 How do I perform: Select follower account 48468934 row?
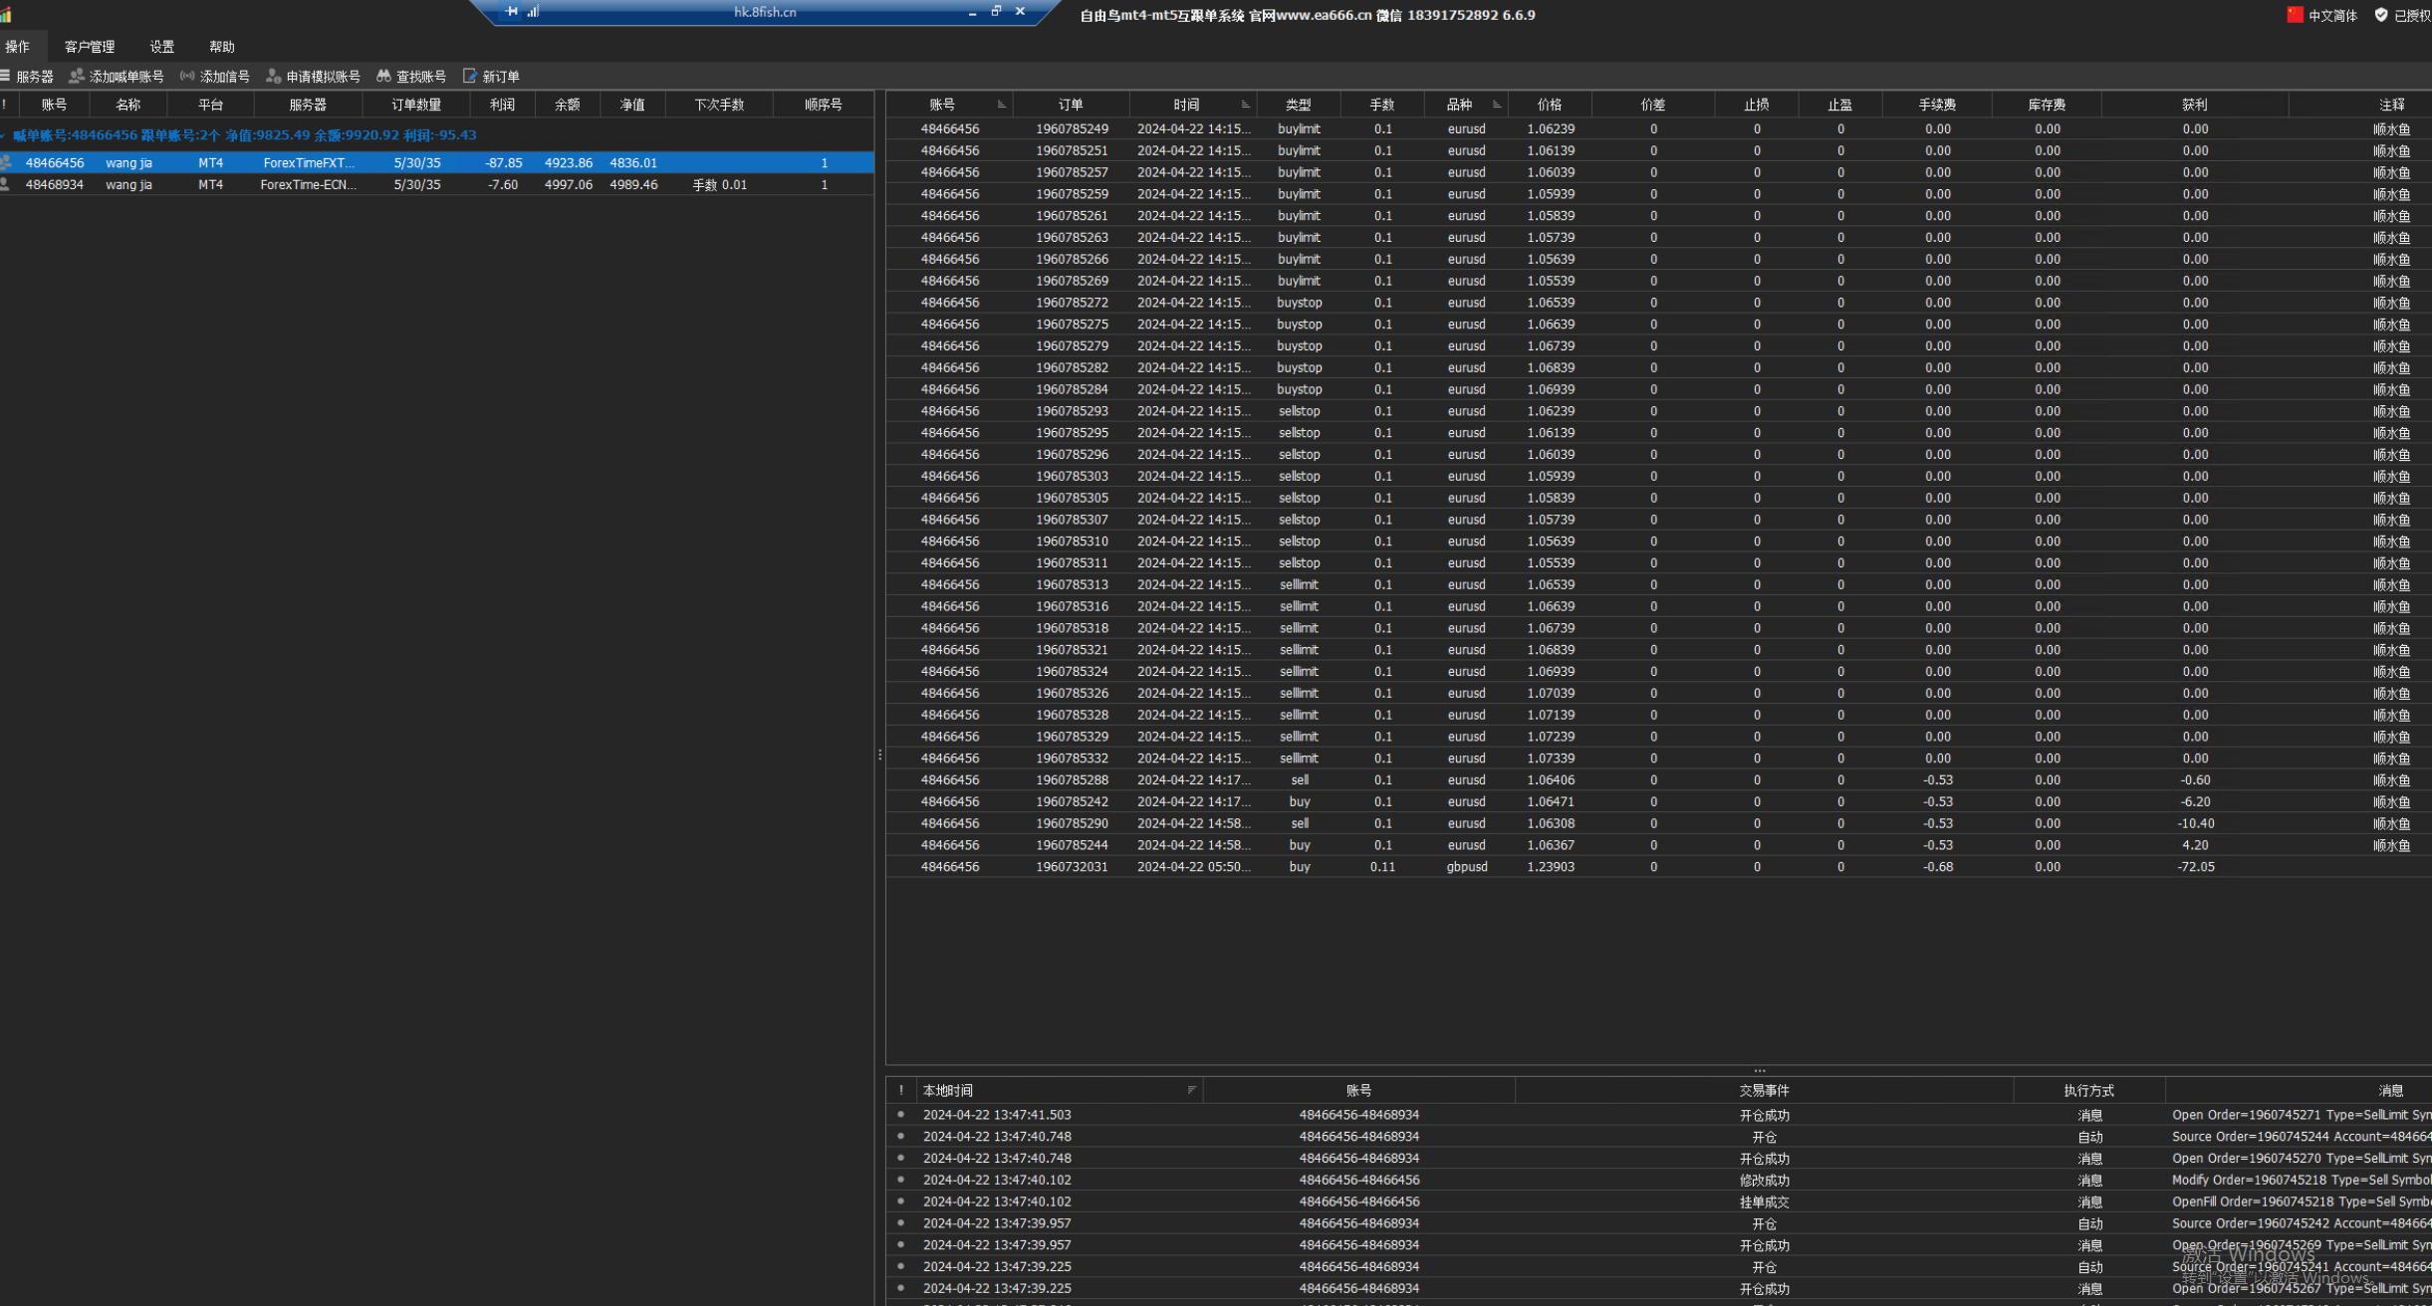point(398,185)
